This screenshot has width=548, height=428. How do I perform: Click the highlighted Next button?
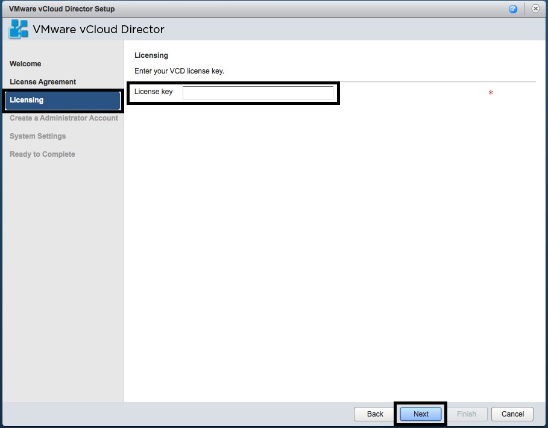(x=420, y=414)
